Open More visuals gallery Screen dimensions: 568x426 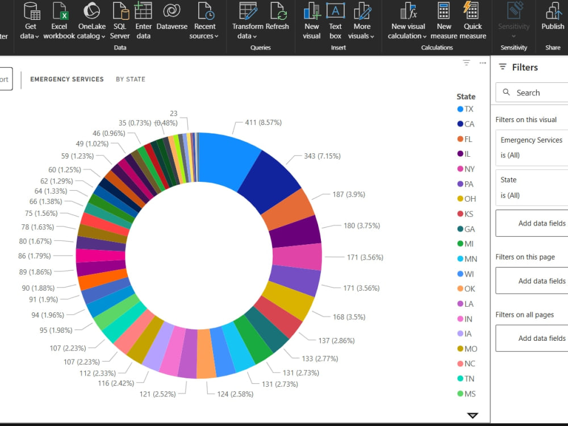coord(361,21)
